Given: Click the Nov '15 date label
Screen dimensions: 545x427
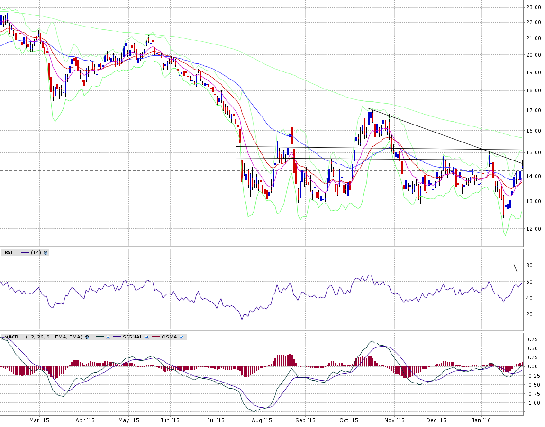Looking at the screenshot, I should pyautogui.click(x=394, y=420).
